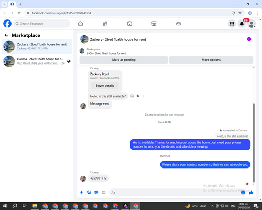
Task: Click the phone number message 4259051712
Action: point(98,178)
